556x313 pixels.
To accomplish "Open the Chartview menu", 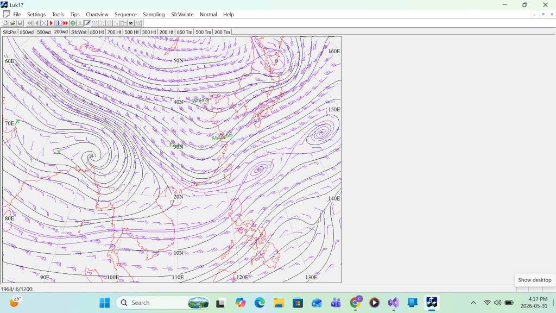I will click(x=97, y=15).
